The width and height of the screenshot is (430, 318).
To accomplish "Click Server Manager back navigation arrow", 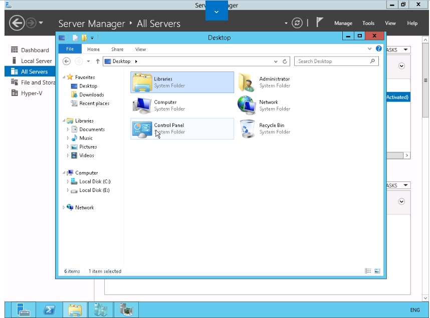I will click(x=17, y=22).
